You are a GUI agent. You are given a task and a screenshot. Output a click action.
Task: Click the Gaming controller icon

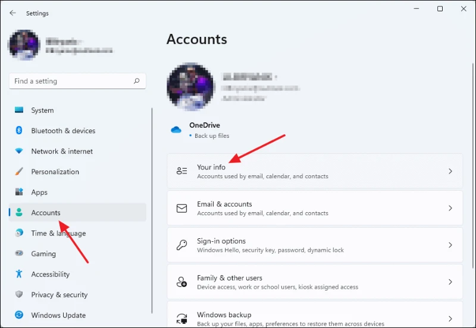pyautogui.click(x=19, y=253)
